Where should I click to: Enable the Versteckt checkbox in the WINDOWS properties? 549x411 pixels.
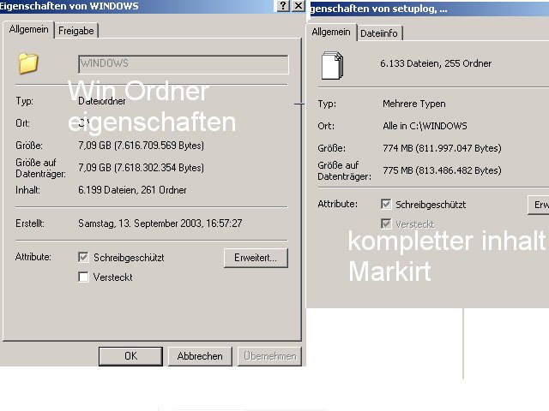point(83,277)
